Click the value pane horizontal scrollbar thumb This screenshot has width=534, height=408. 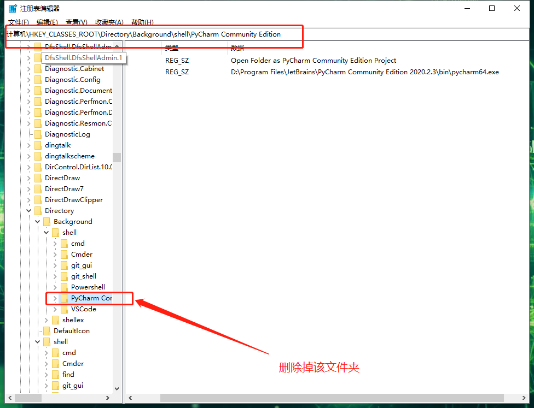coord(332,398)
